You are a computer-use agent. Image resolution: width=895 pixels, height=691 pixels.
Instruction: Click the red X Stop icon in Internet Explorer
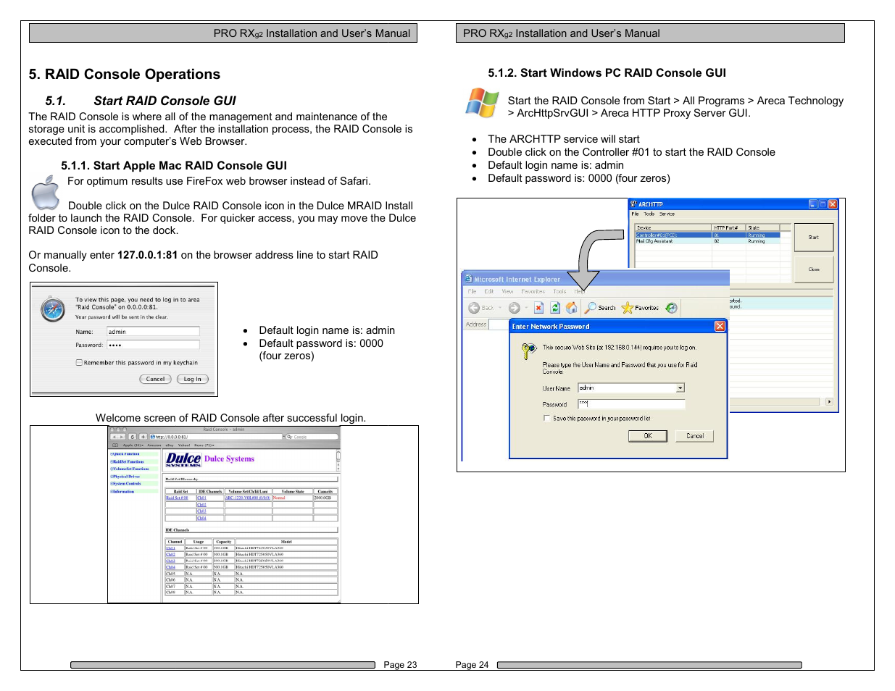click(539, 308)
